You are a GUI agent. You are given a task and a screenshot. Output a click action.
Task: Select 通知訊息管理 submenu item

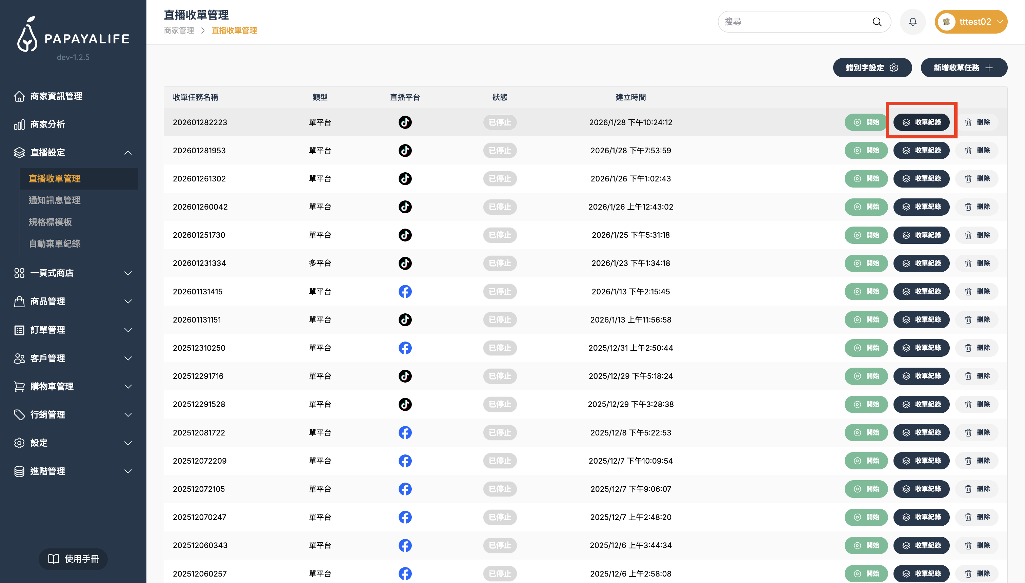(x=55, y=200)
